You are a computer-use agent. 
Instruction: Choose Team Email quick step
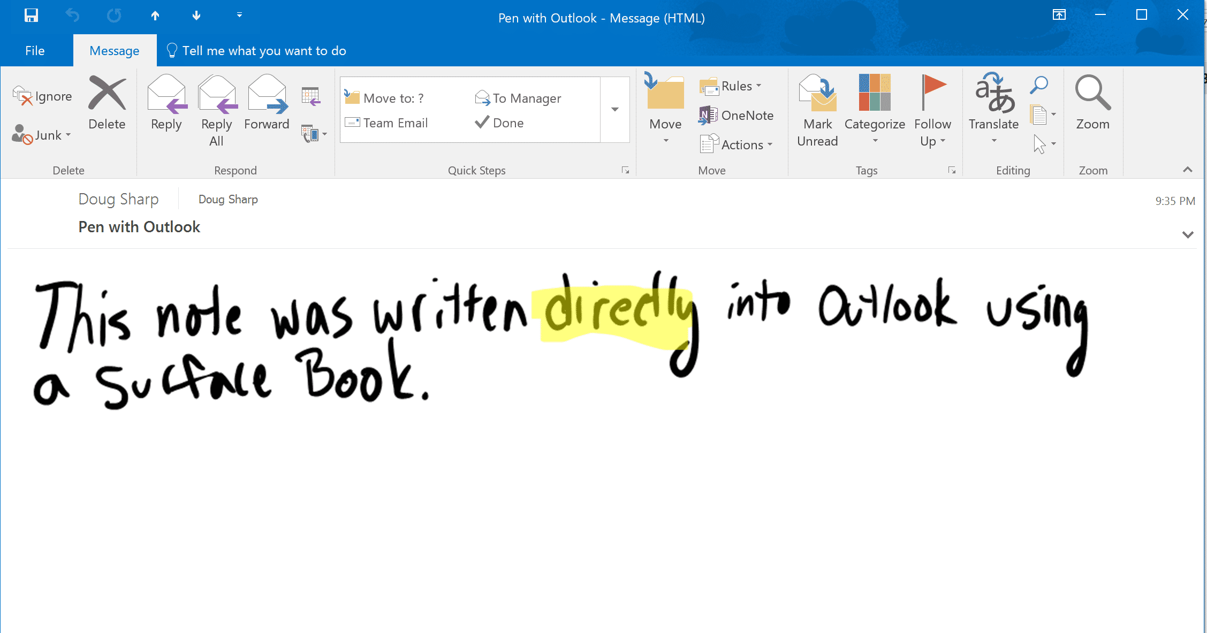click(386, 123)
